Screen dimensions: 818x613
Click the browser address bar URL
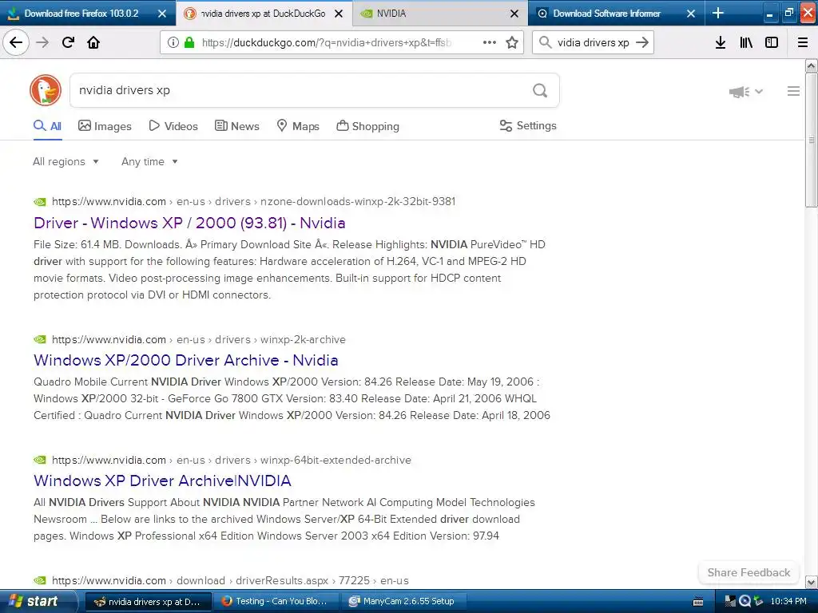pyautogui.click(x=327, y=42)
